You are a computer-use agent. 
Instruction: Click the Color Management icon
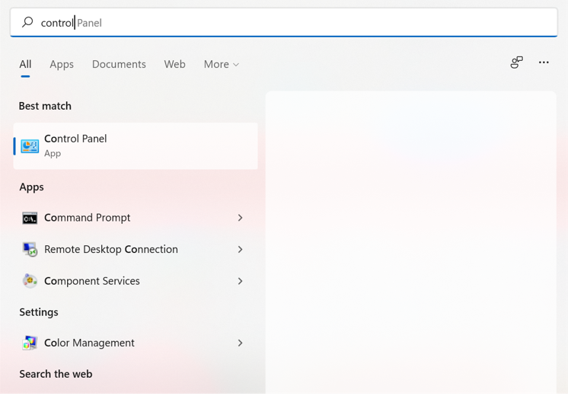(x=30, y=343)
